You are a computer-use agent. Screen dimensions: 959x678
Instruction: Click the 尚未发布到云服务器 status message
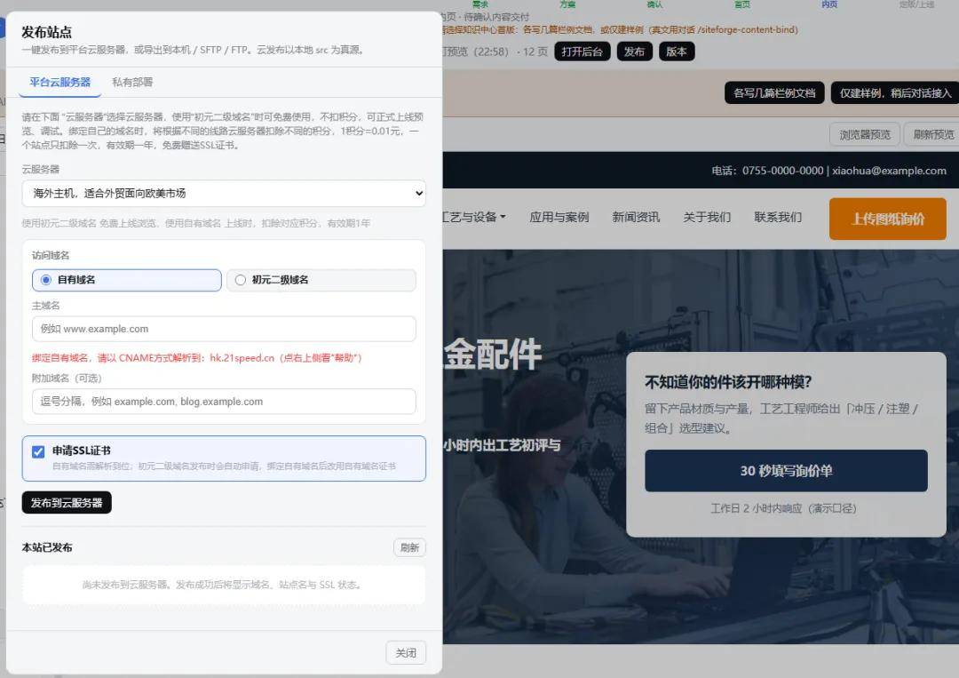223,585
